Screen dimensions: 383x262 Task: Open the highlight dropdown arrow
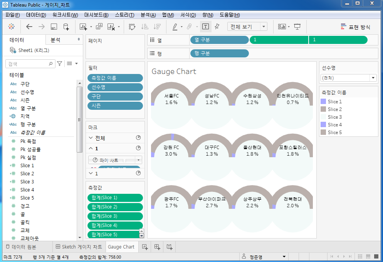pyautogui.click(x=181, y=27)
